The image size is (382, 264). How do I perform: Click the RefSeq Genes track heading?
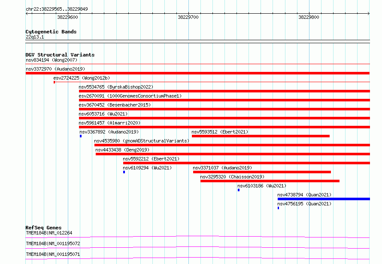pyautogui.click(x=43, y=228)
